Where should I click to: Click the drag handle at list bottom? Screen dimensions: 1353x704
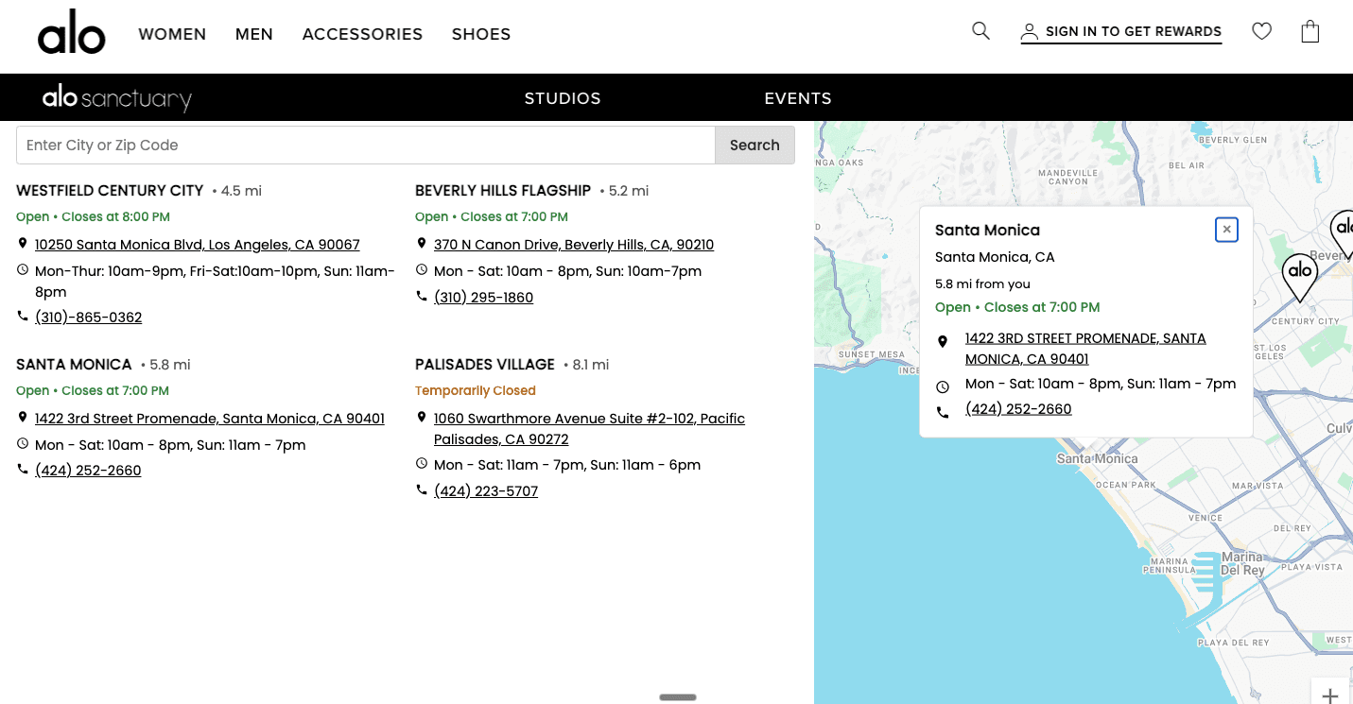[678, 697]
